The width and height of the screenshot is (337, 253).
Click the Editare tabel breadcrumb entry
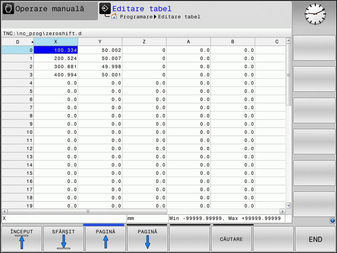[x=179, y=17]
